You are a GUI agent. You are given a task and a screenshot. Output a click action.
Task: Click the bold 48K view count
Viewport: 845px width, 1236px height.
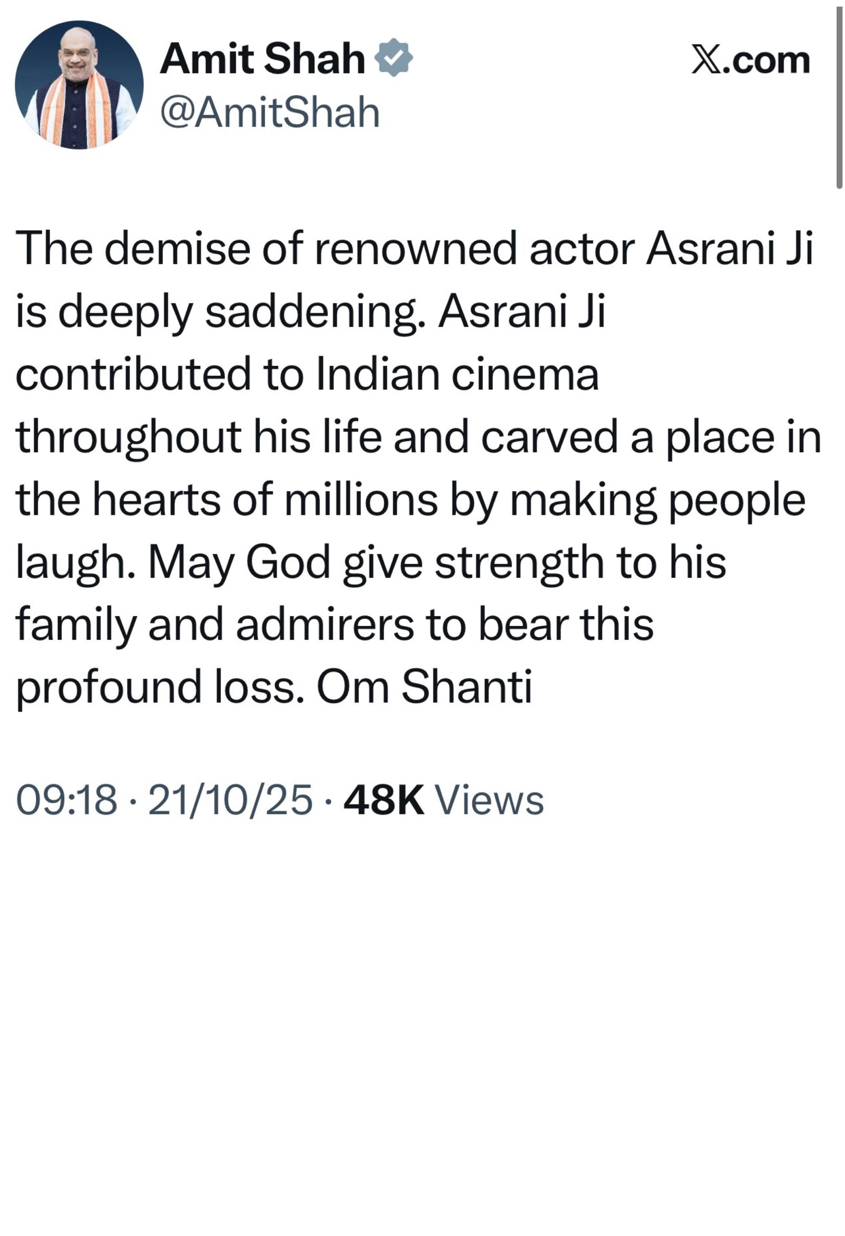pyautogui.click(x=384, y=799)
